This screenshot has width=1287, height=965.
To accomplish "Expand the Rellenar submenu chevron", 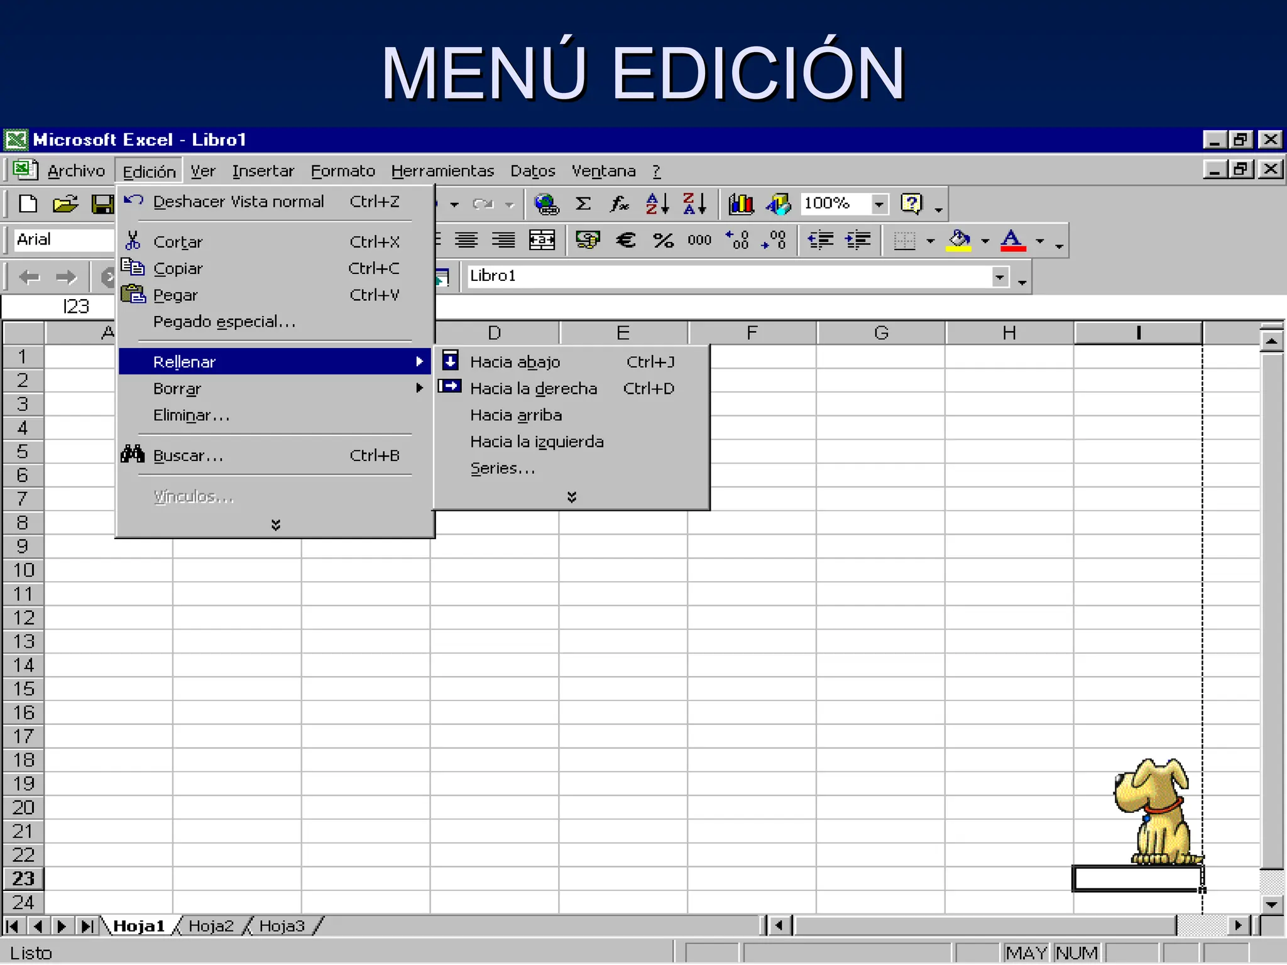I will point(571,497).
